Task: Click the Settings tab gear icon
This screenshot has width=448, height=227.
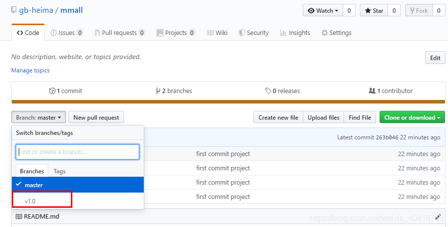Action: 324,33
